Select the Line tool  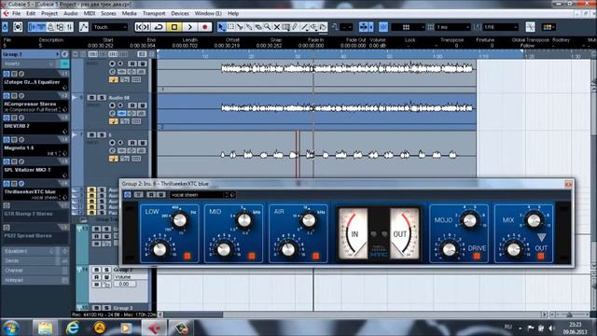305,27
